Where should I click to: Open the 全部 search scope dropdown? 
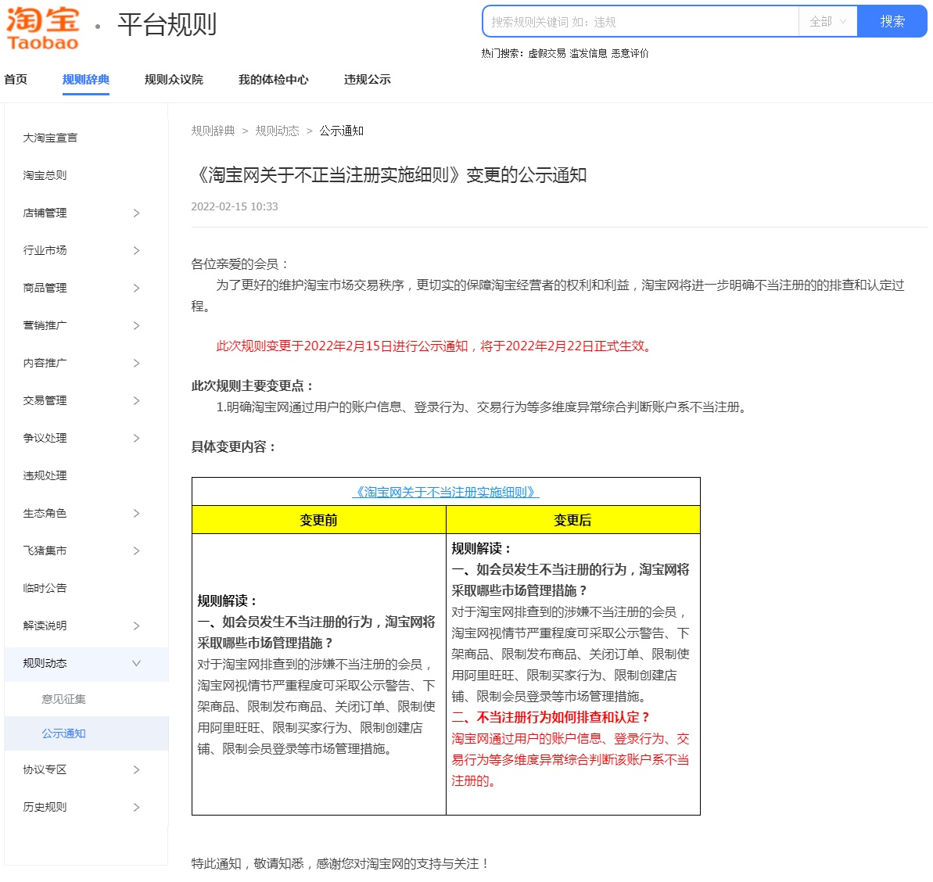coord(827,21)
